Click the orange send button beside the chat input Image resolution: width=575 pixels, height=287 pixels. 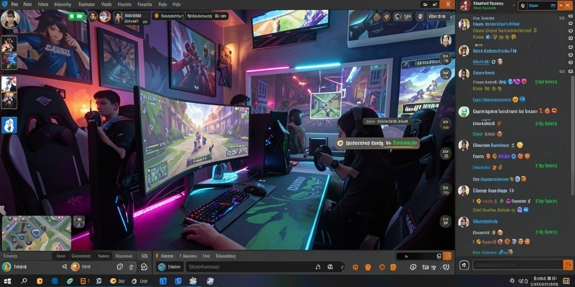[568, 265]
